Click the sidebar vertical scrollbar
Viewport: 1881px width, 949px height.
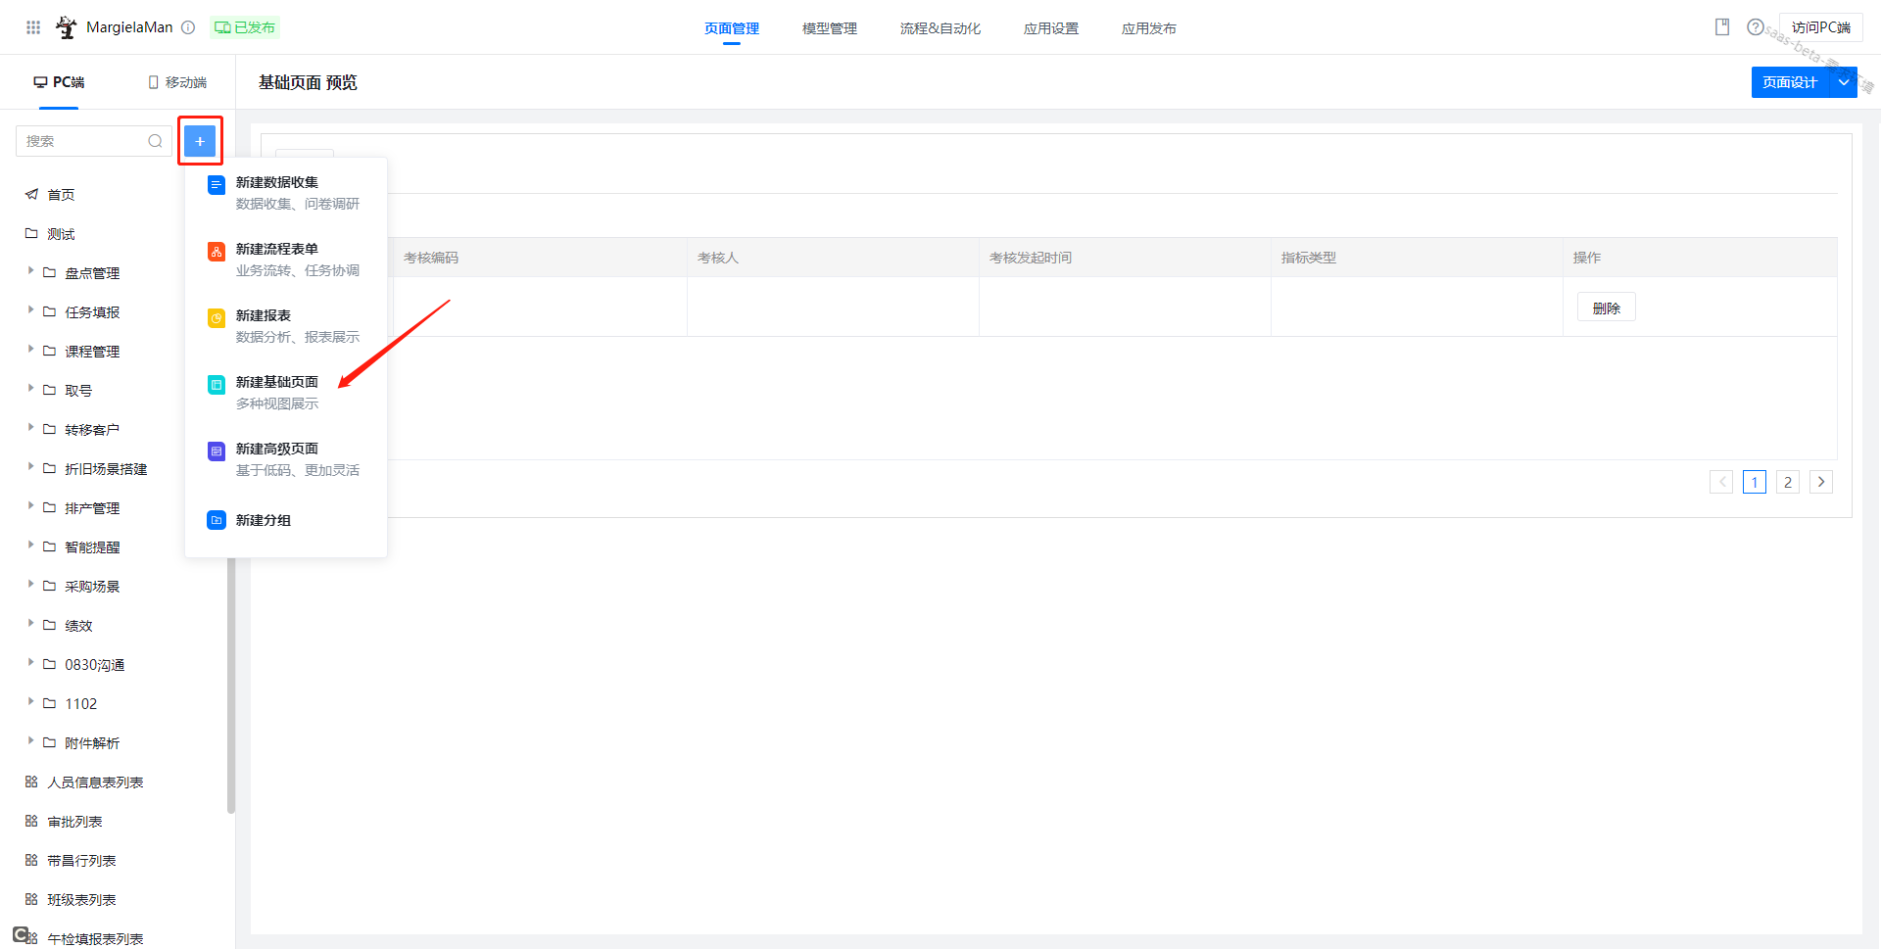pyautogui.click(x=231, y=686)
